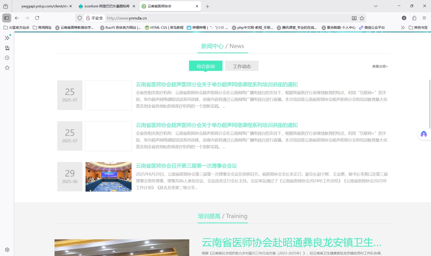
Task: Open the 查看全部 link
Action: 379,66
